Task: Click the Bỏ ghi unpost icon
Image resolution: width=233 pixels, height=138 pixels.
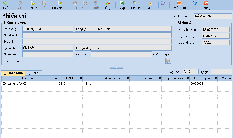Action: click(x=108, y=3)
